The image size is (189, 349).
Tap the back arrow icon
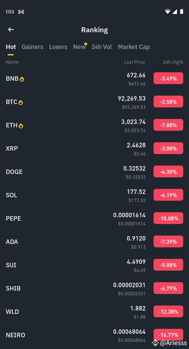11,30
